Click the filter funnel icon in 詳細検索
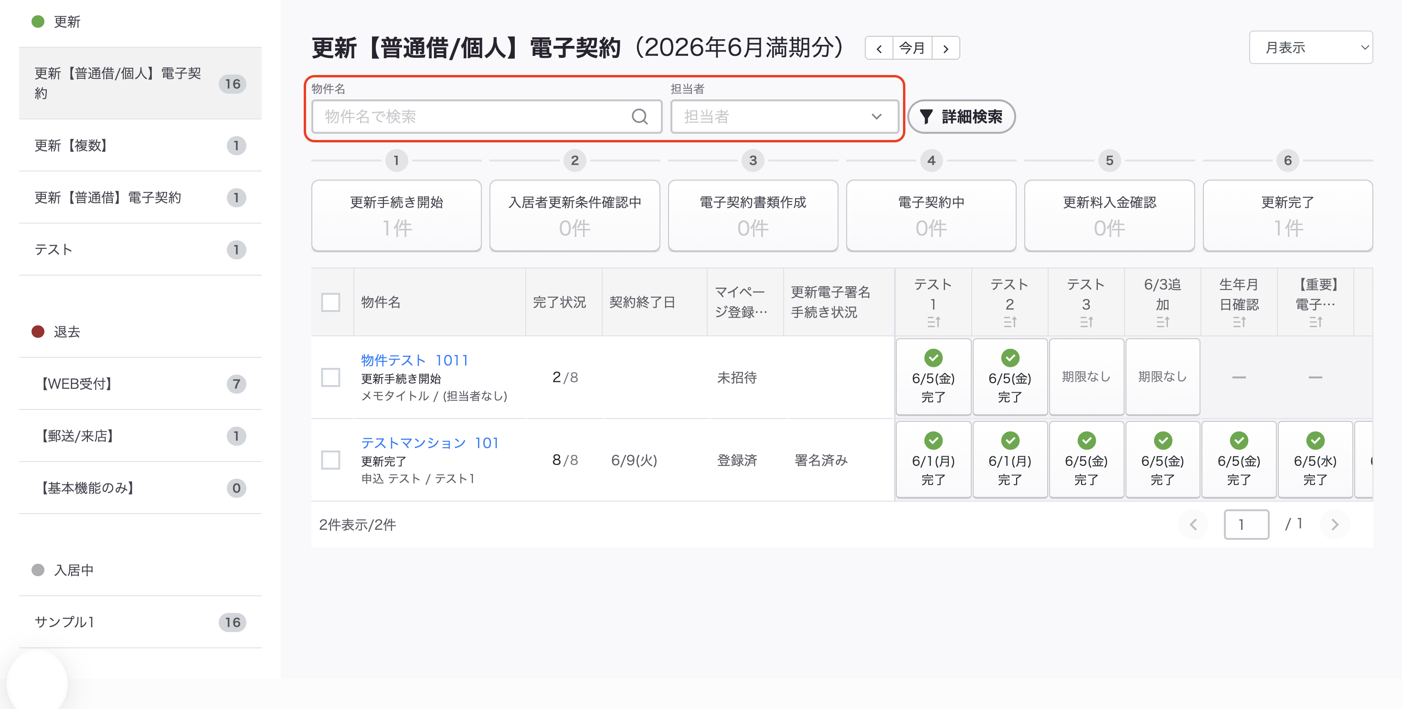 click(x=926, y=117)
